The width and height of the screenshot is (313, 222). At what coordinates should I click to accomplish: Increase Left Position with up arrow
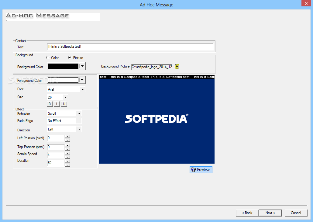[x=68, y=137]
